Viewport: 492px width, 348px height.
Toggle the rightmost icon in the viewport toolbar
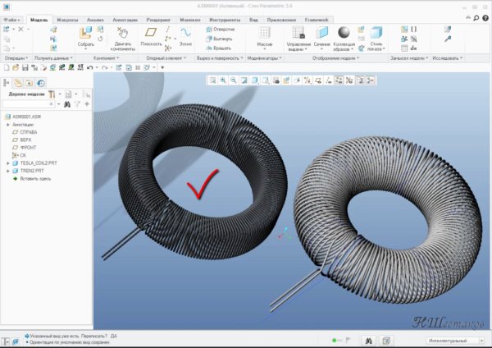[x=371, y=80]
